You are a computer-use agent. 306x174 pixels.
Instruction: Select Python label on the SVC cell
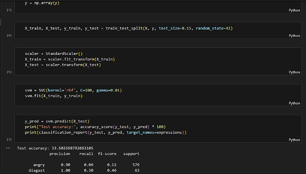294,103
